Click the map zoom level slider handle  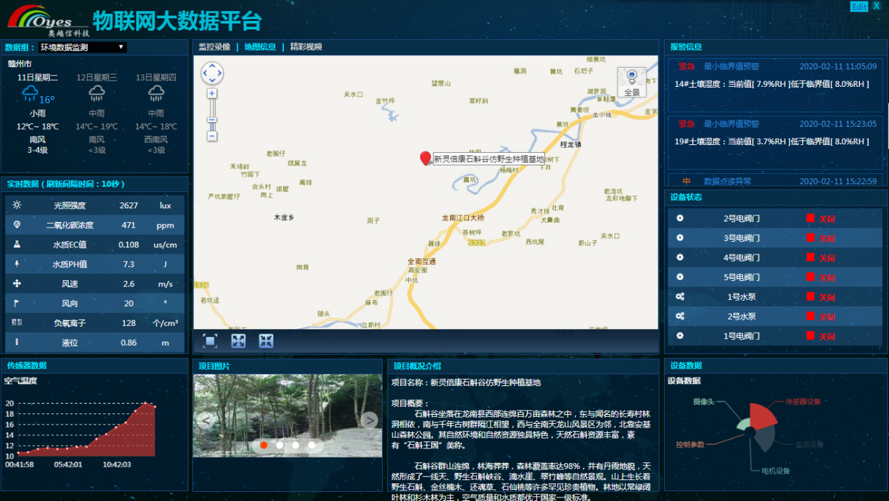tap(212, 120)
